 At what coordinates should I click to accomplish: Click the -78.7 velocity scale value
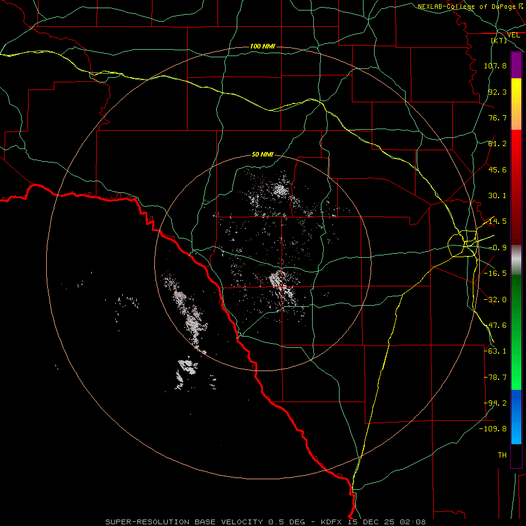pyautogui.click(x=495, y=378)
